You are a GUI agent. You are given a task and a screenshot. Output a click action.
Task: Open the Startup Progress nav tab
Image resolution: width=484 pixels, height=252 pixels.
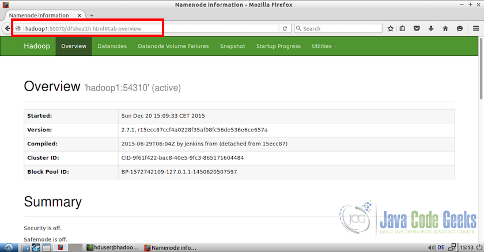[x=278, y=46]
